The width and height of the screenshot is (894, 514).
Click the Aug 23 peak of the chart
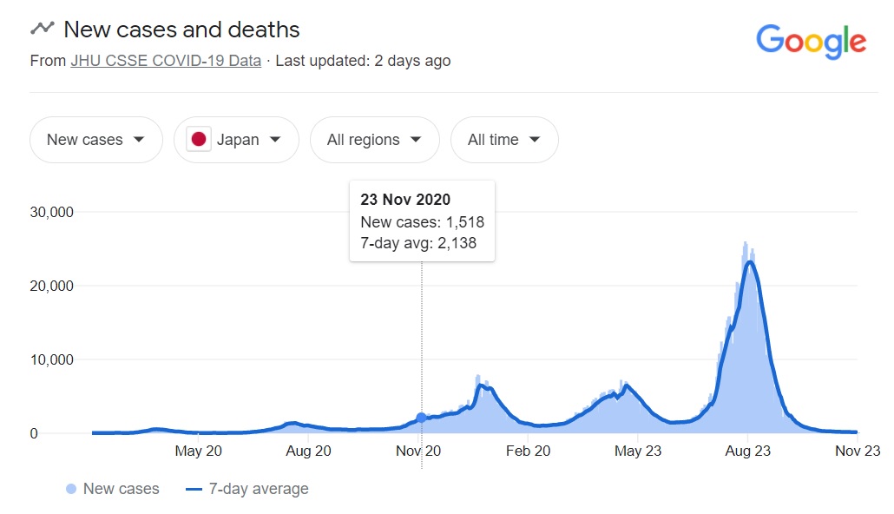tap(750, 262)
